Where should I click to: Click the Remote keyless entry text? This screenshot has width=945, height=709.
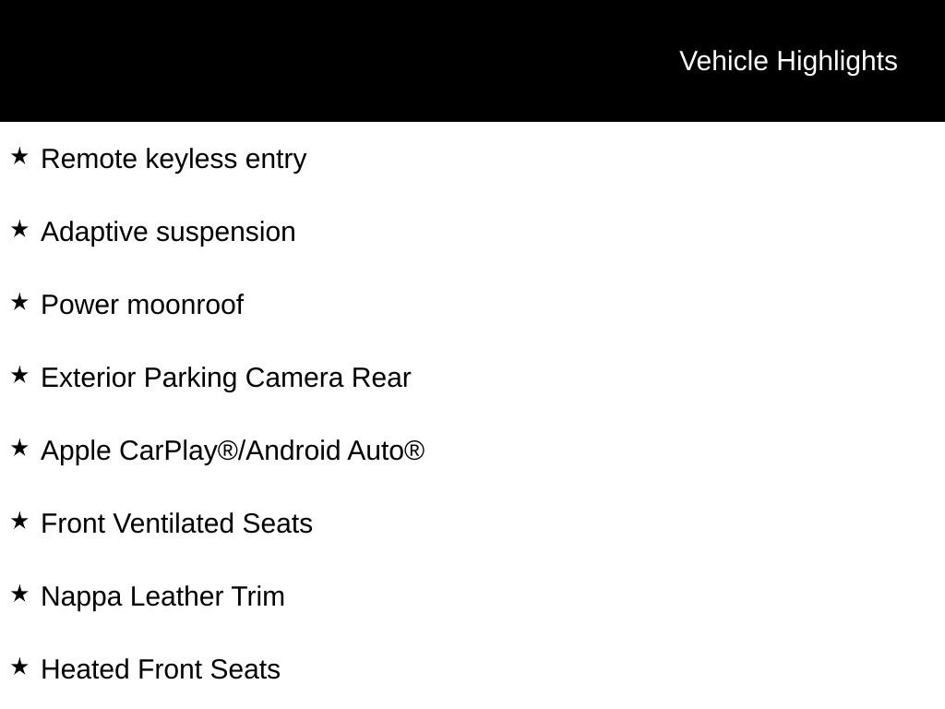click(x=173, y=160)
